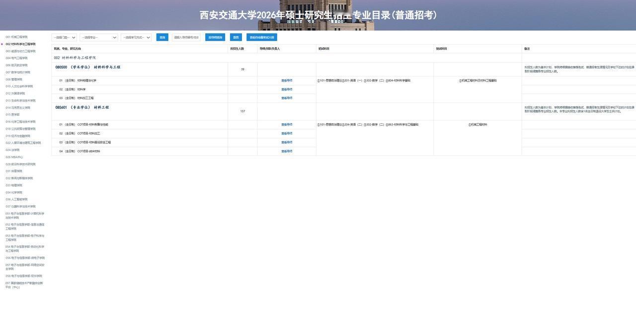Viewport: 636px width, 321px height.
Task: Select 010 人文社会科学学院 in sidebar
Action: click(x=19, y=86)
